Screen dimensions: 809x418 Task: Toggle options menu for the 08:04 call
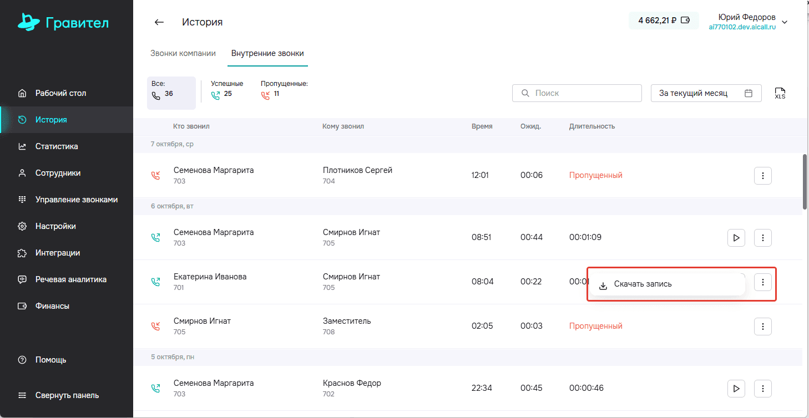[763, 282]
